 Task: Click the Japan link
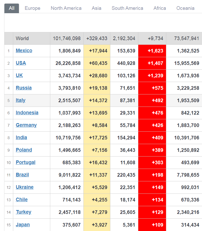(23, 225)
